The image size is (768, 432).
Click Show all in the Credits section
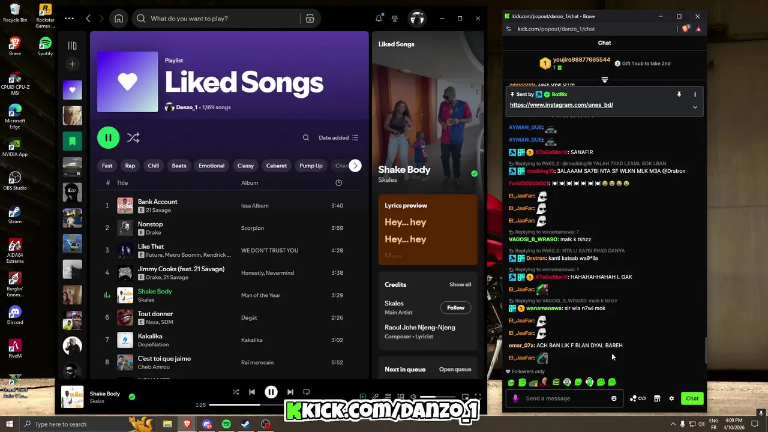(460, 284)
